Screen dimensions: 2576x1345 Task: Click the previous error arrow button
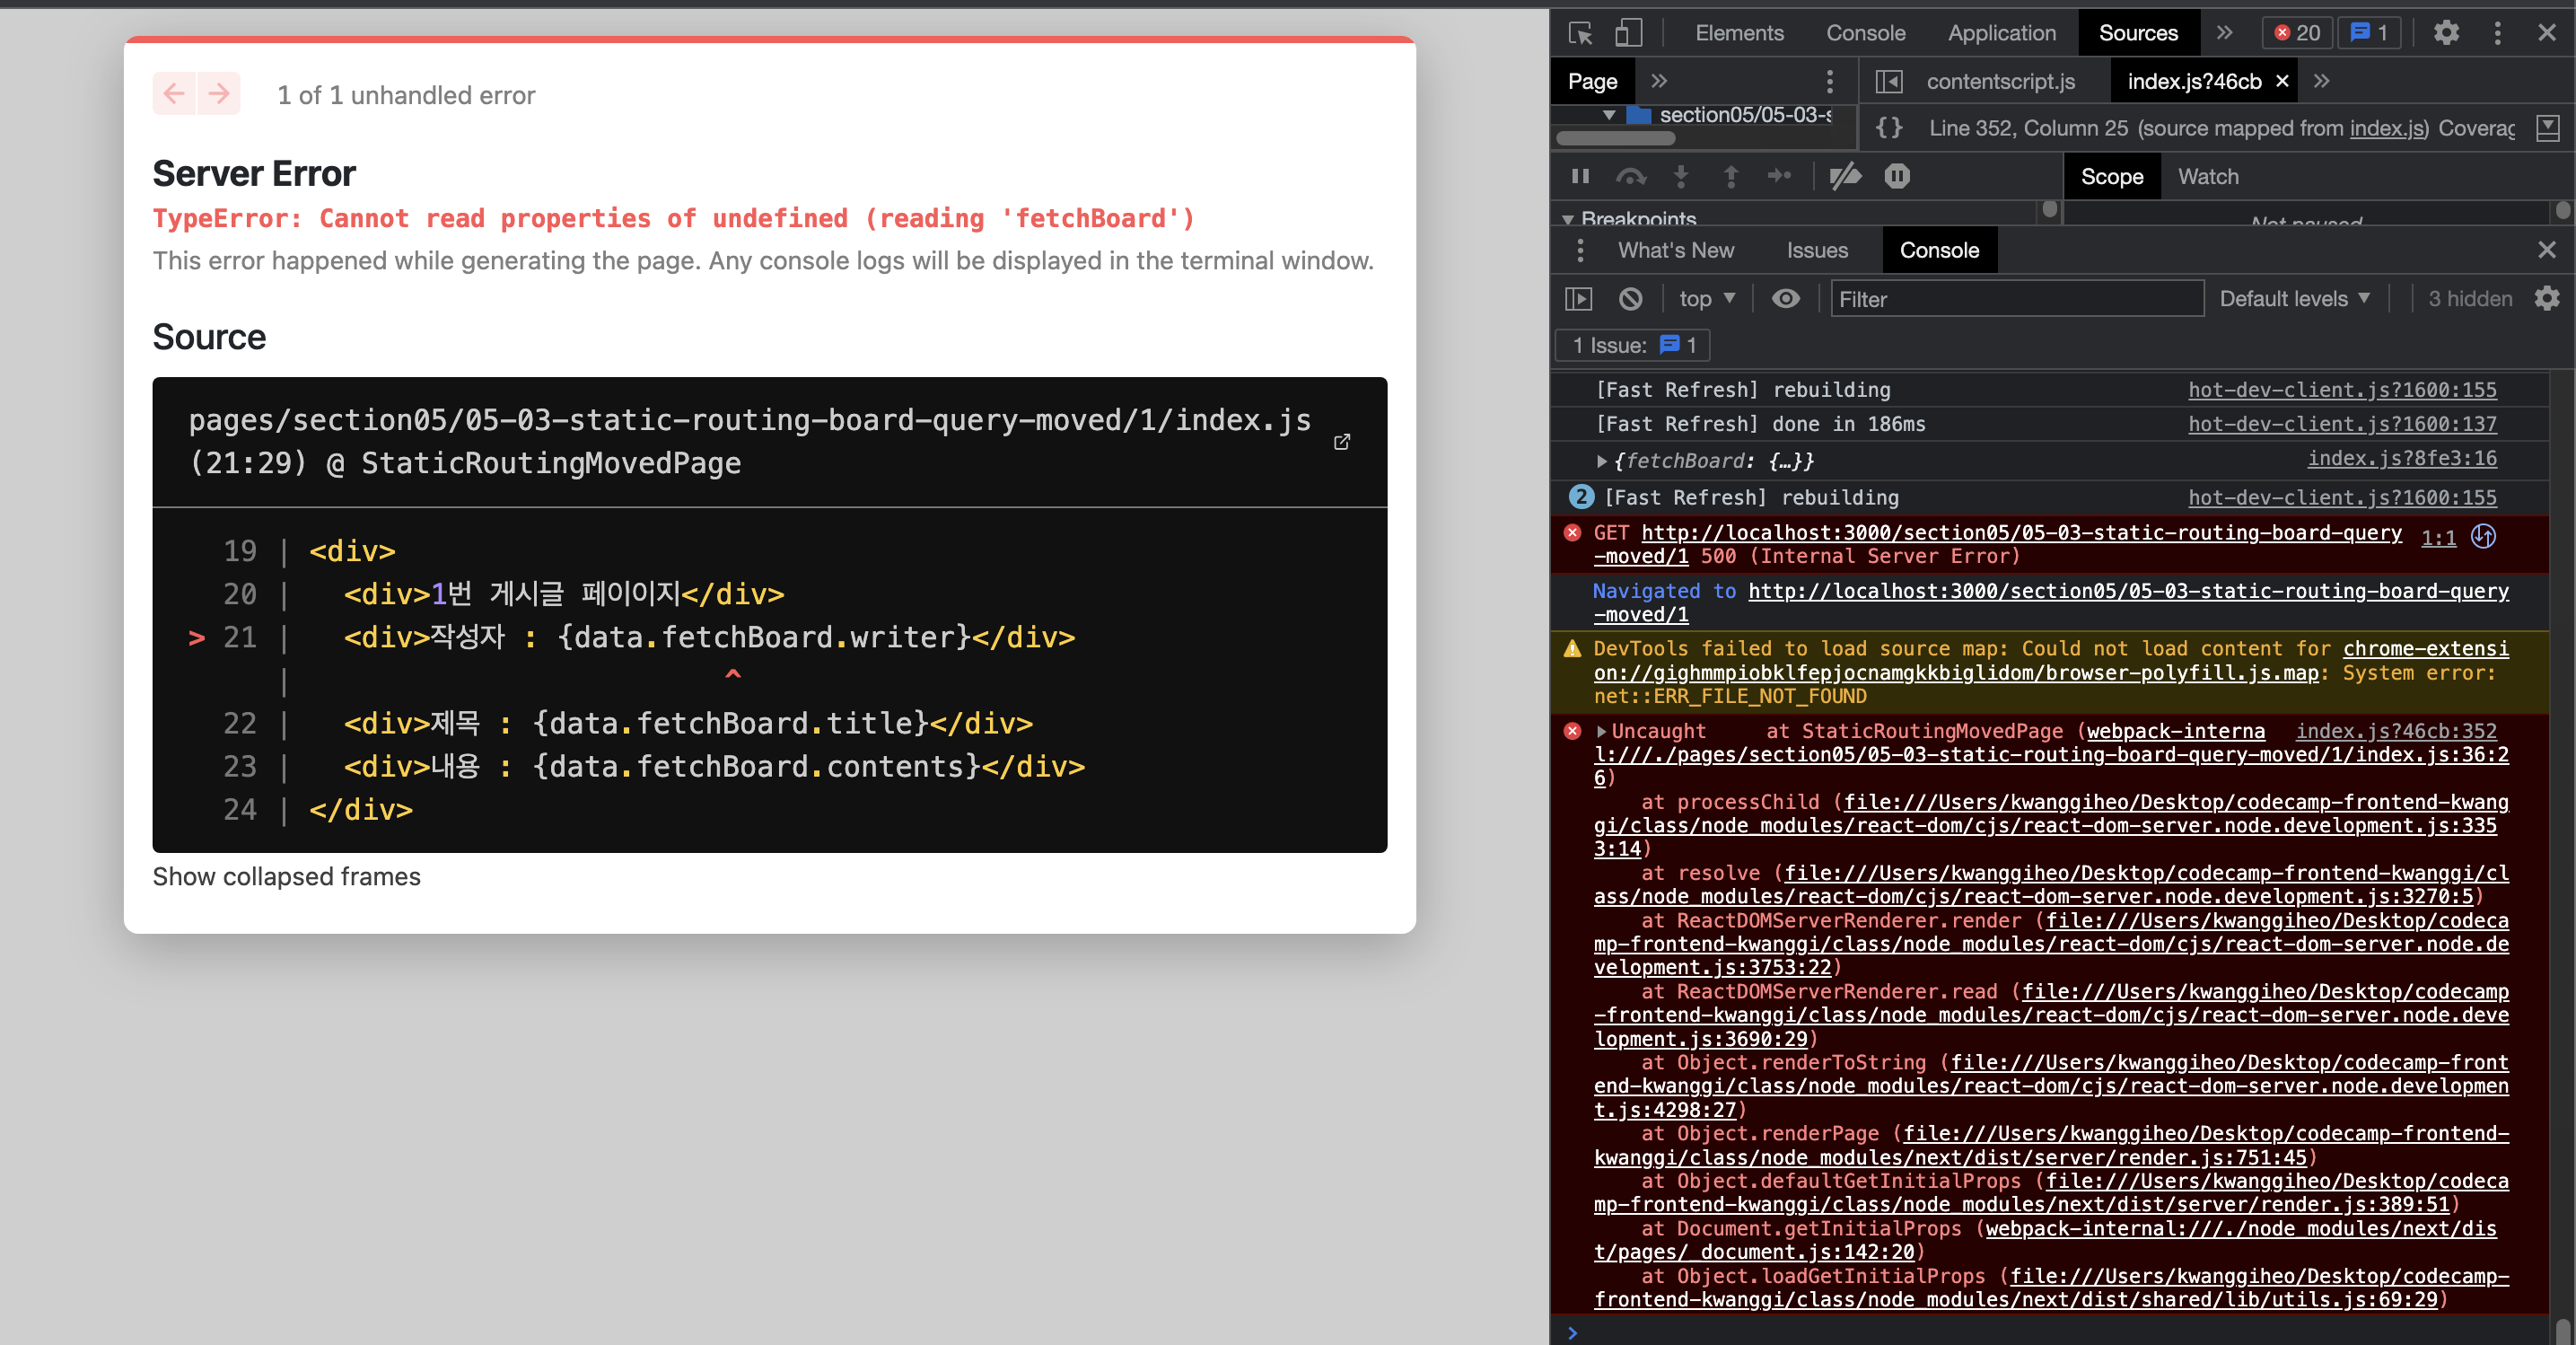pos(174,94)
